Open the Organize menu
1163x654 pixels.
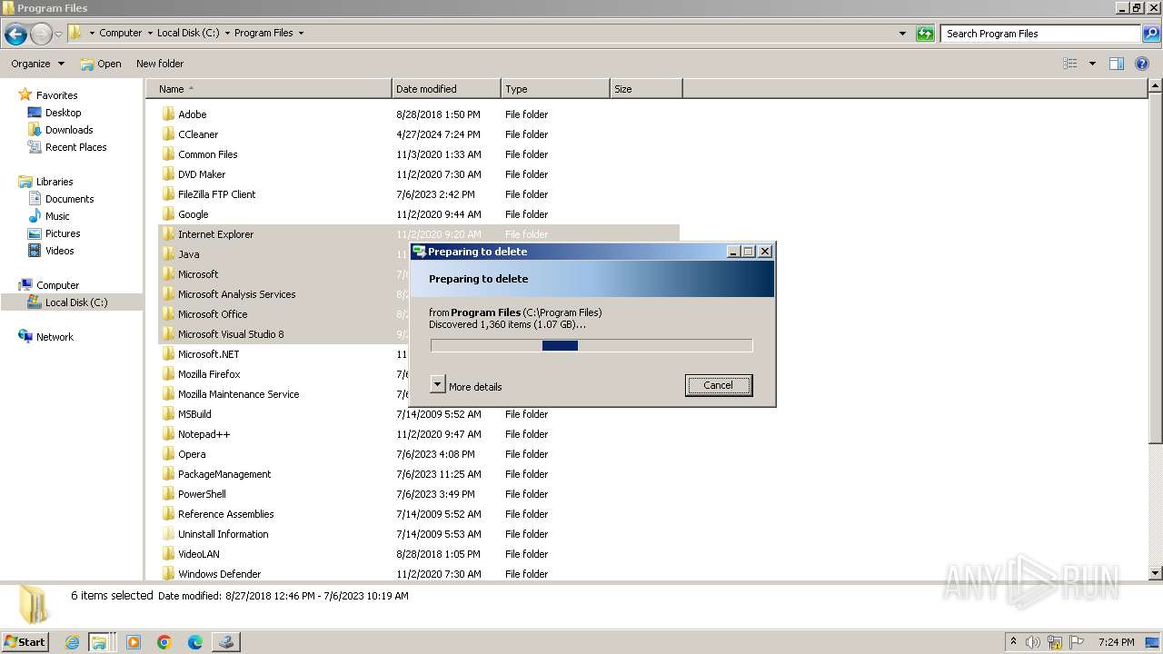pyautogui.click(x=37, y=64)
